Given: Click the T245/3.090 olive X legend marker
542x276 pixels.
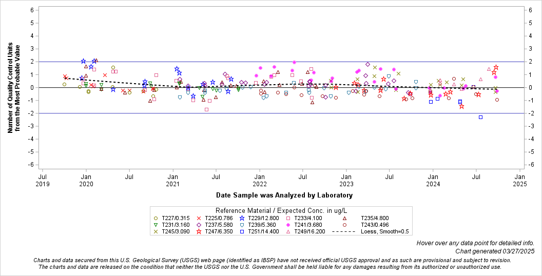Looking at the screenshot, I should point(156,231).
